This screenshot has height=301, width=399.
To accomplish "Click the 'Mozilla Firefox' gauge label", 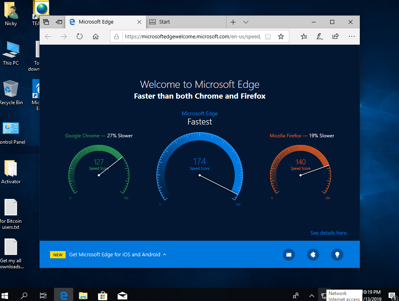I will click(x=285, y=136).
